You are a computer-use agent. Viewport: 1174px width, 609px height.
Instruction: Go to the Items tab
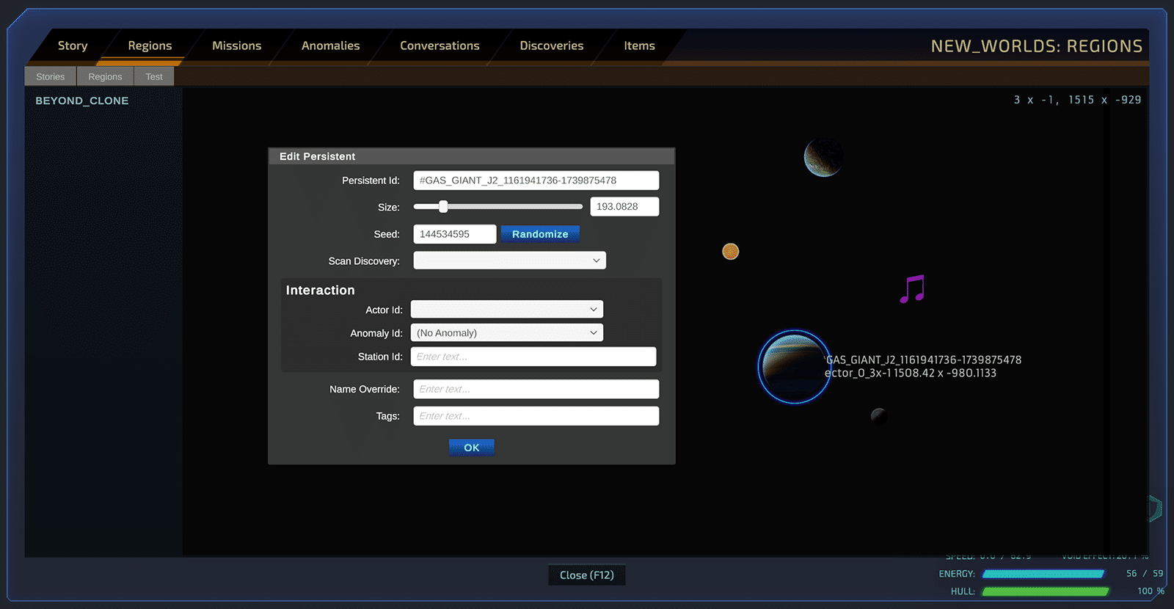tap(639, 45)
